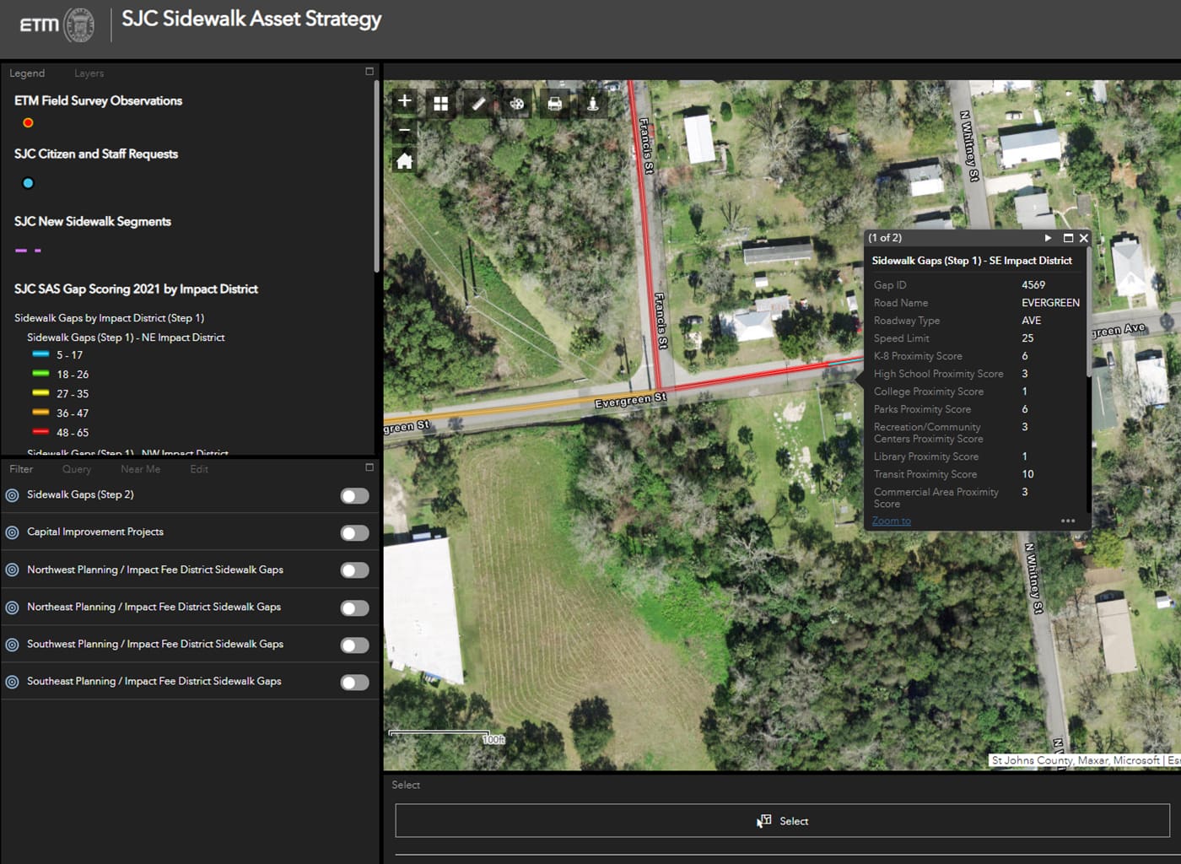
Task: Turn on the Capital Improvement Projects toggle
Action: point(353,532)
